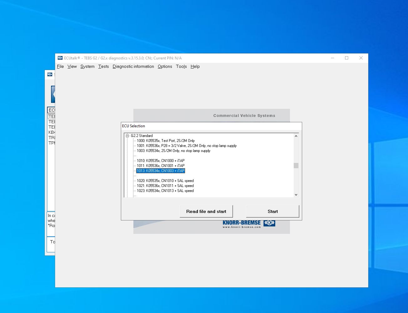Screen dimensions: 408x313
Task: Open the Diagnostic information menu
Action: pos(133,66)
